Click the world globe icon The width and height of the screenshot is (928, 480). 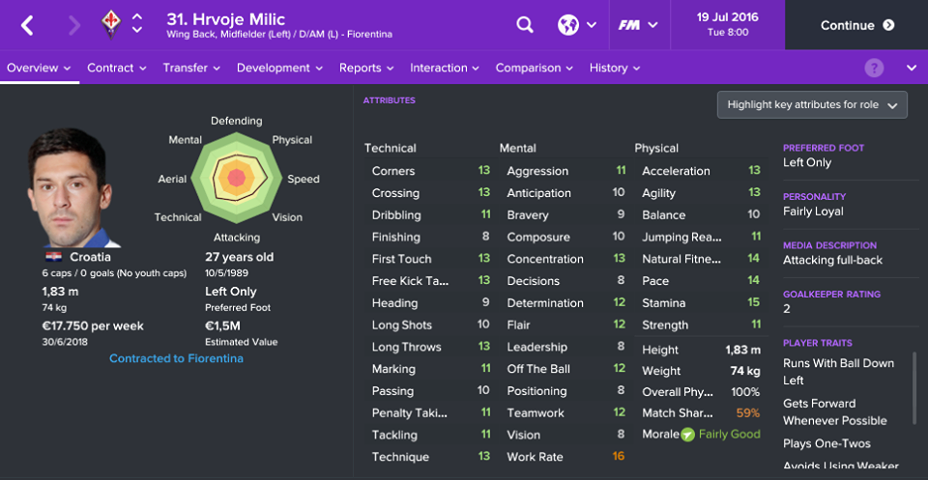(567, 25)
